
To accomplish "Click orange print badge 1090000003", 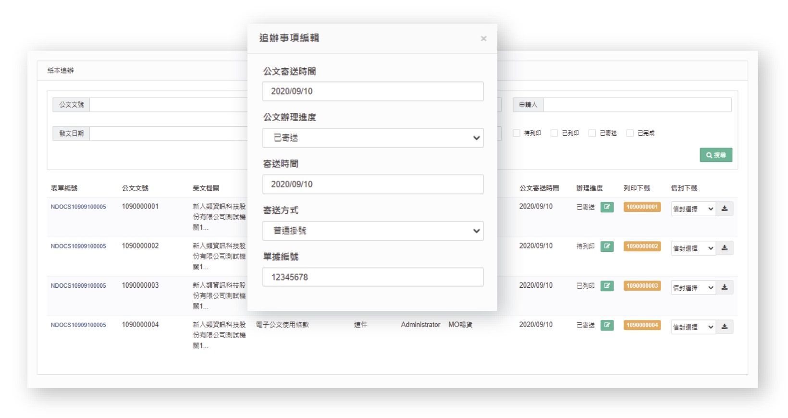I will pyautogui.click(x=642, y=286).
